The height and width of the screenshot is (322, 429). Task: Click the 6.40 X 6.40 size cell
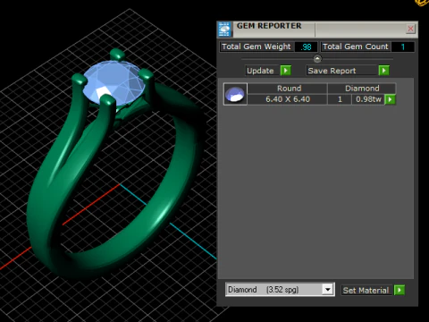click(288, 99)
